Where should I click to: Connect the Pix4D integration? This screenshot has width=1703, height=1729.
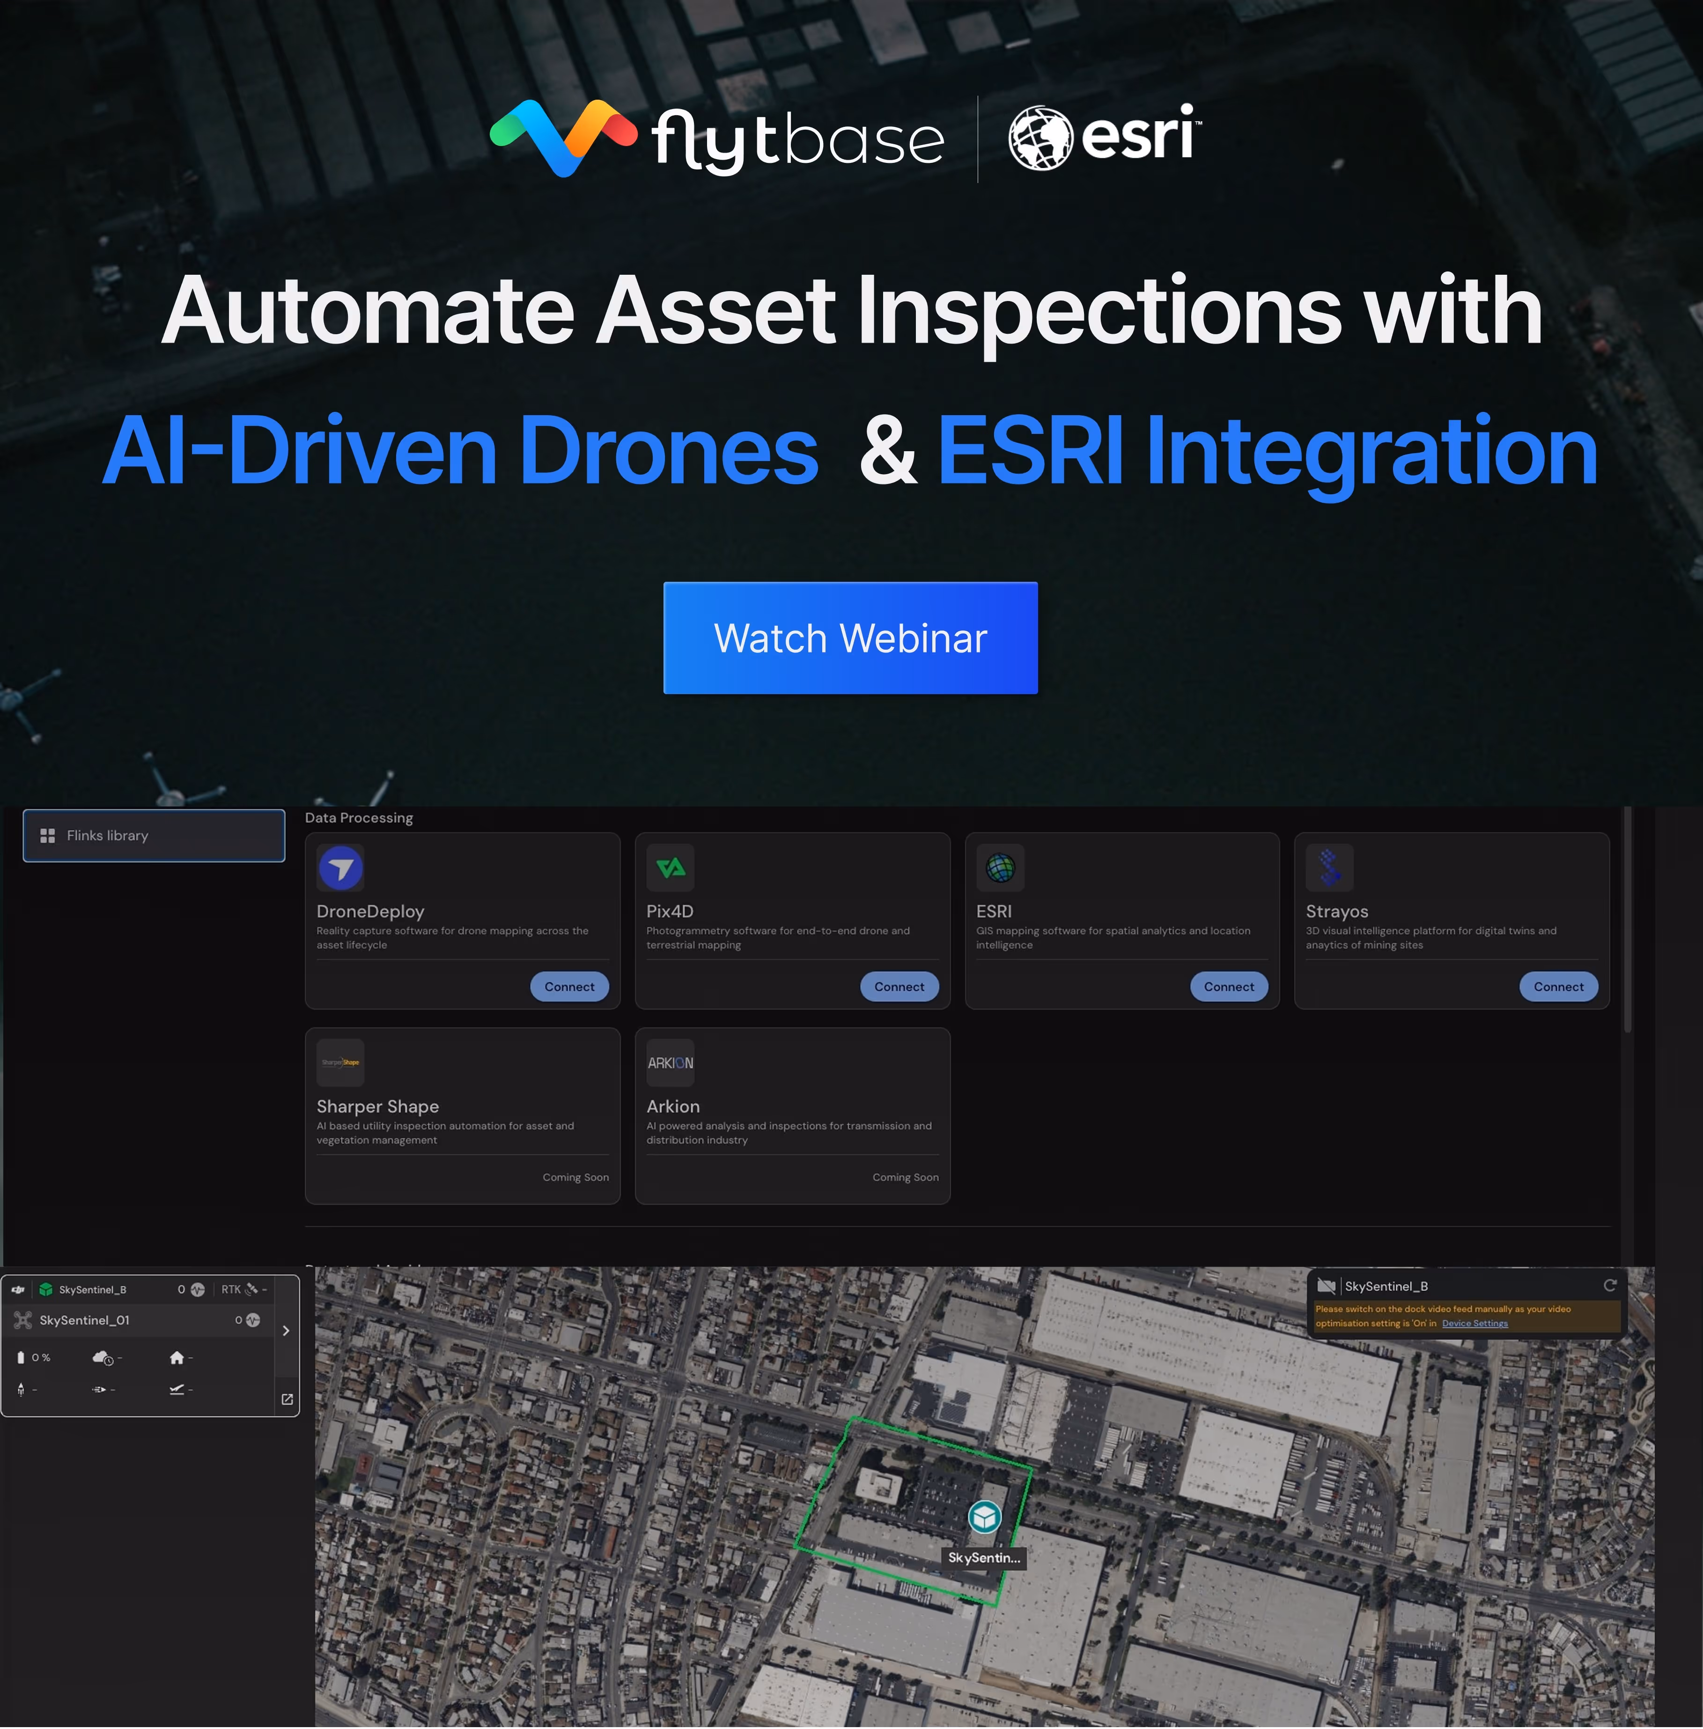899,986
